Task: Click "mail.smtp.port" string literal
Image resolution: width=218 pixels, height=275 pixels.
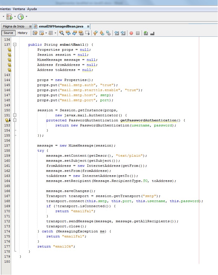Action: coord(78,100)
